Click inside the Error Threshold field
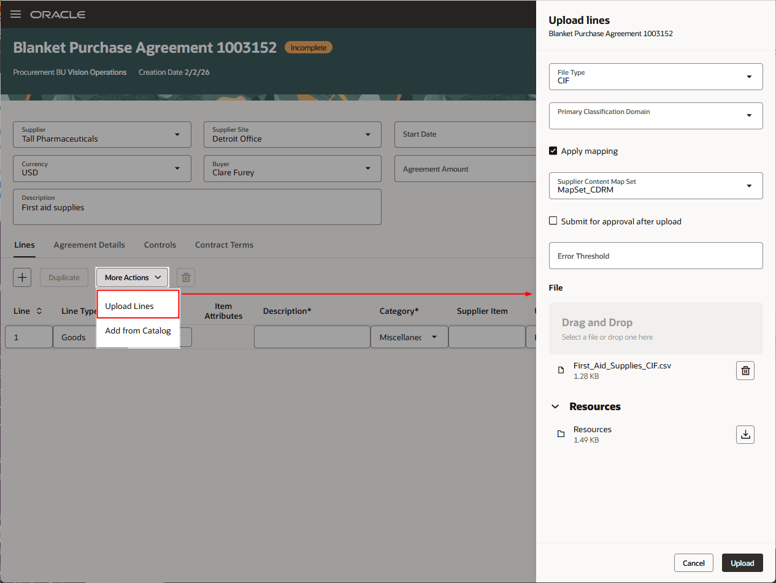This screenshot has height=583, width=776. (x=655, y=256)
